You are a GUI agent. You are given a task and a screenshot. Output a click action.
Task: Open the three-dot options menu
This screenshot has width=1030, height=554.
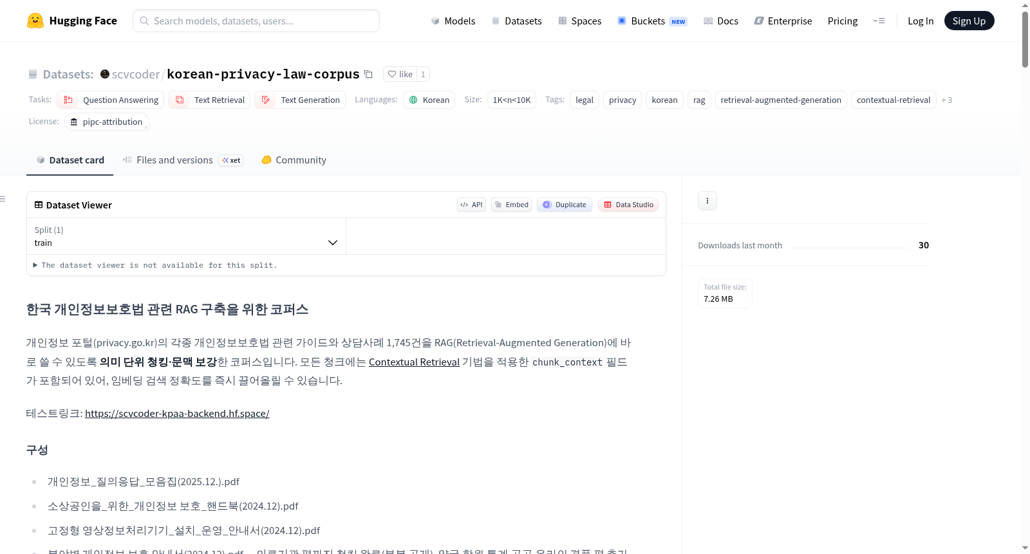pyautogui.click(x=707, y=201)
